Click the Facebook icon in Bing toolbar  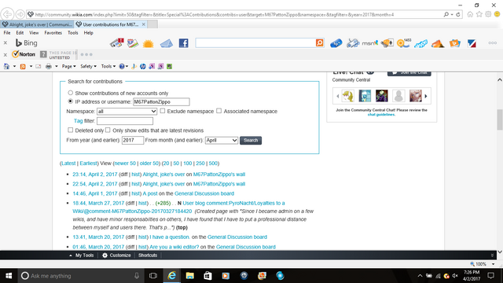[183, 43]
